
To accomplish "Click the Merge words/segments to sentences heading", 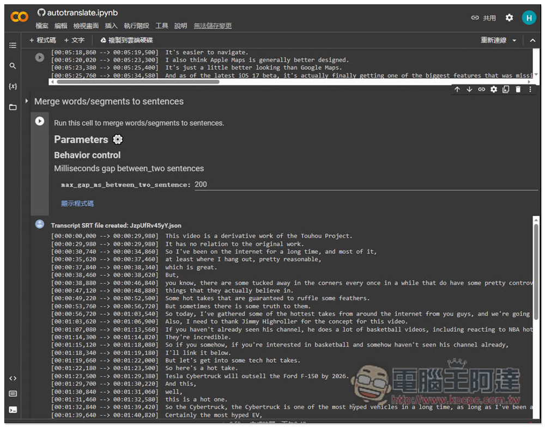I will click(109, 101).
